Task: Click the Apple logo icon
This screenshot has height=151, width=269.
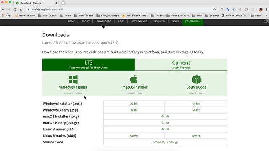Action: (x=134, y=79)
